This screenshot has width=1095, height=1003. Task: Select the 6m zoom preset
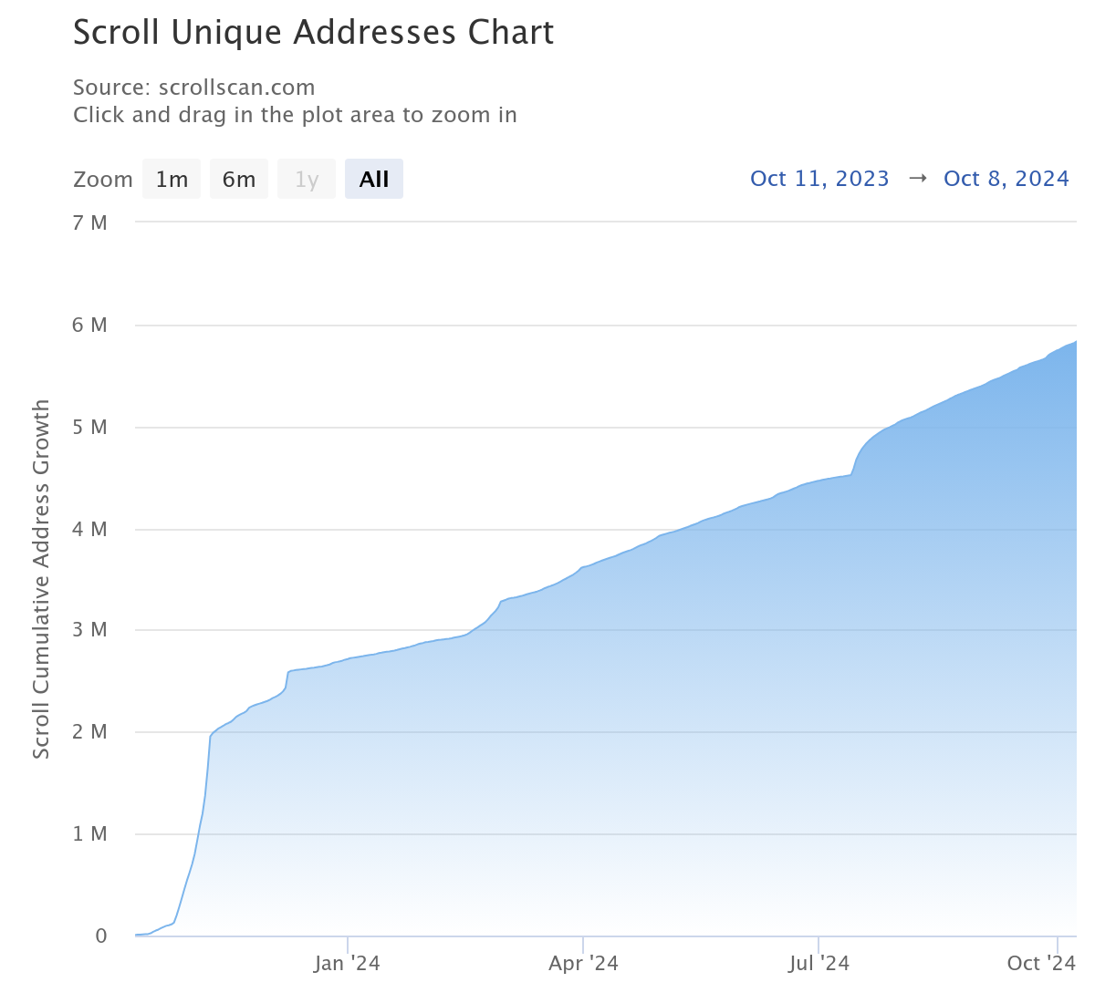[239, 179]
